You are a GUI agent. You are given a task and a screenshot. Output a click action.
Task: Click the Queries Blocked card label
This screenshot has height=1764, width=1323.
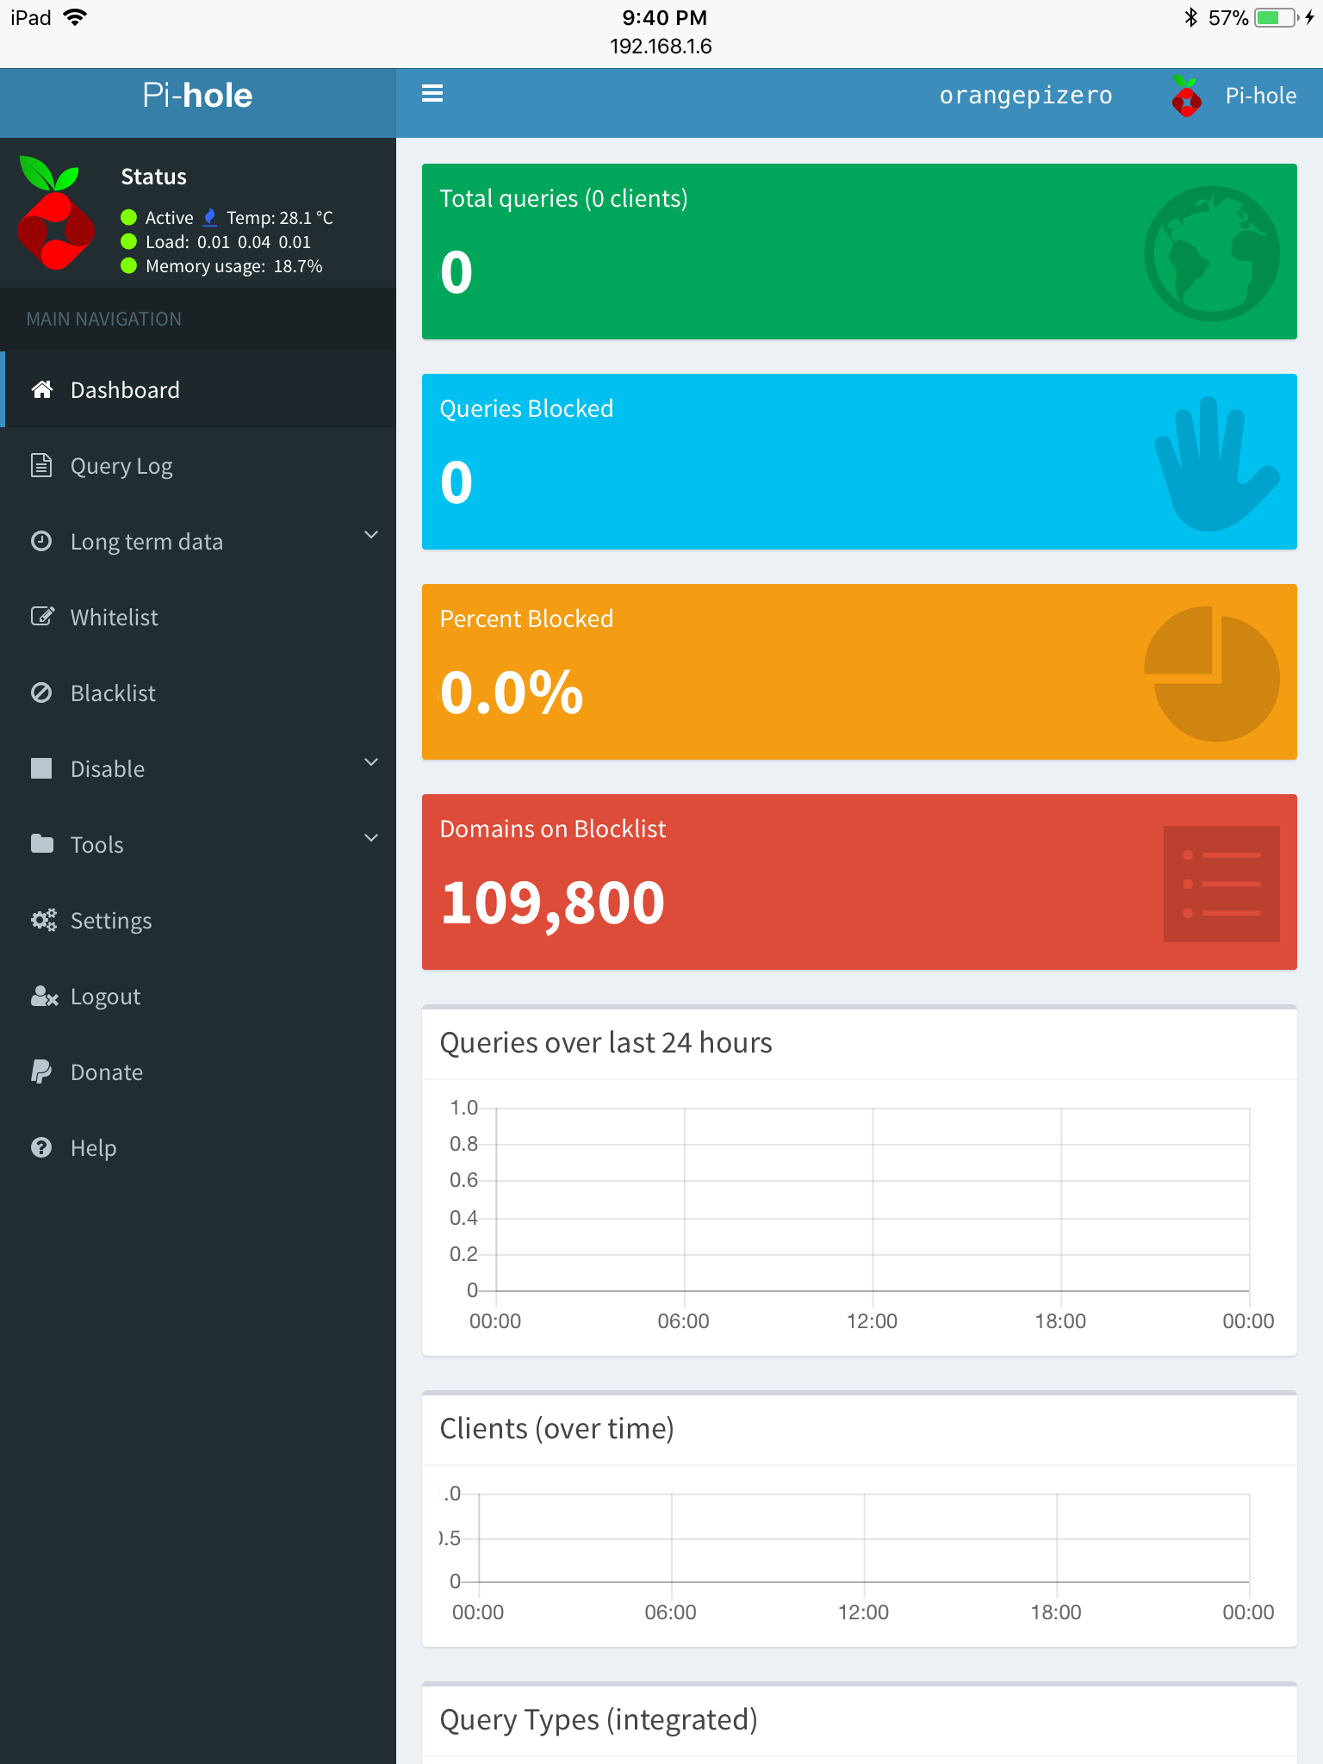[526, 408]
